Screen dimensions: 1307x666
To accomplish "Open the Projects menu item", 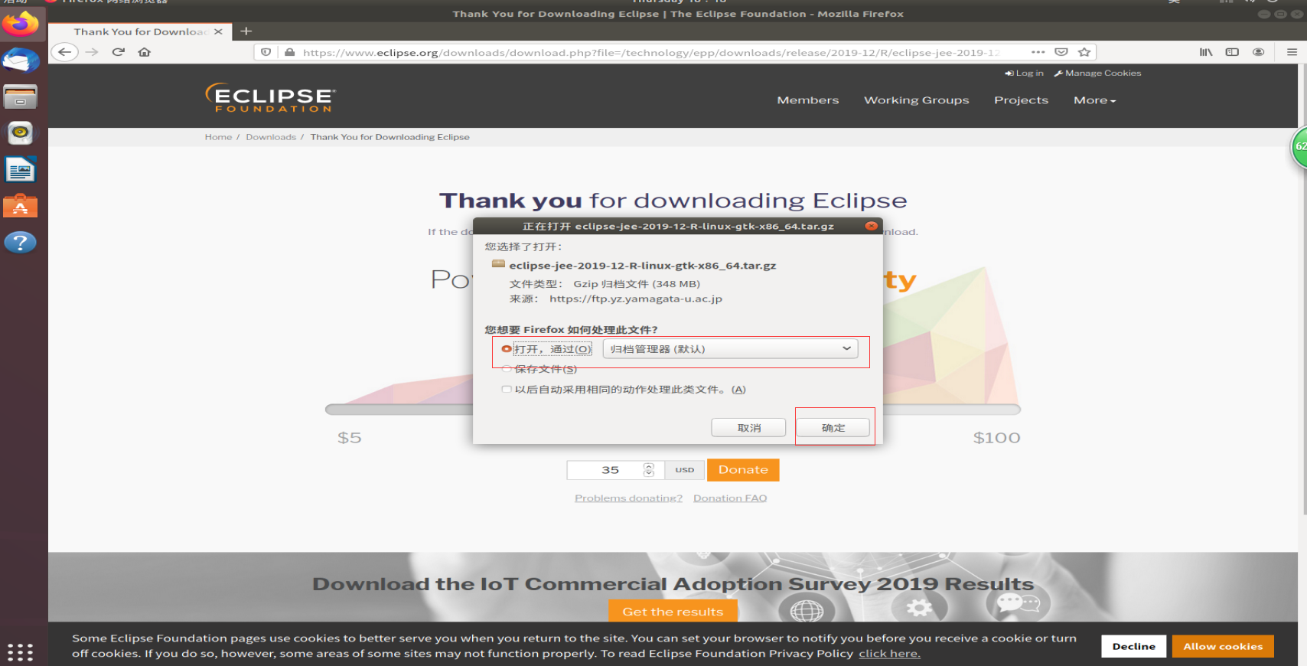I will (1021, 100).
